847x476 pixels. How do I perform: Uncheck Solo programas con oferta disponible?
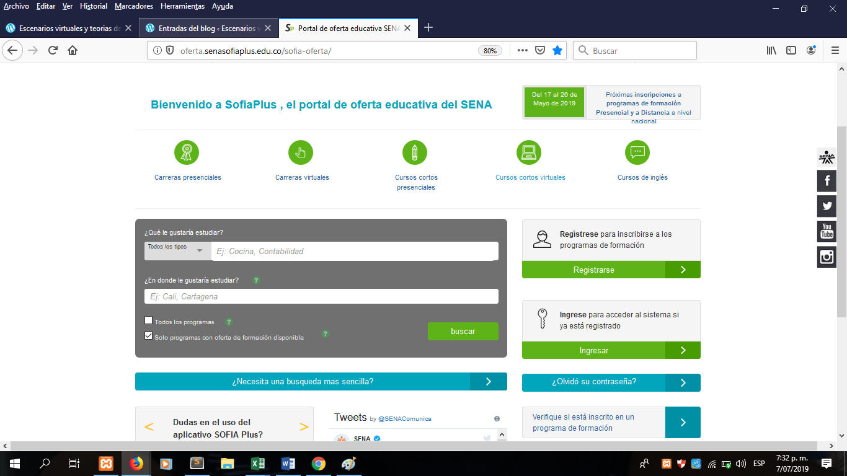coord(149,336)
